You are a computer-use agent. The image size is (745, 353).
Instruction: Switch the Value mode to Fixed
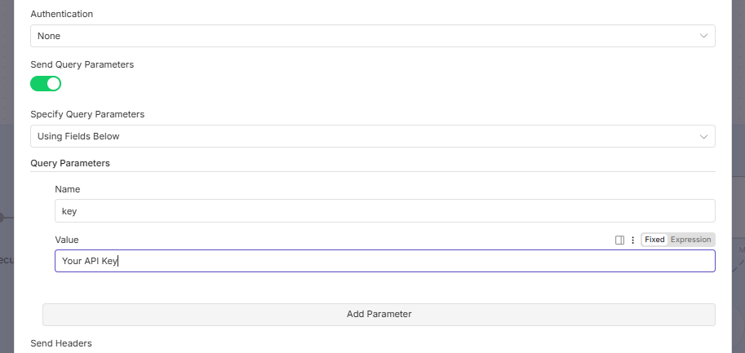tap(654, 240)
